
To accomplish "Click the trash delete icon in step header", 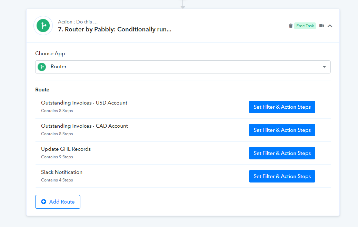I will point(291,26).
